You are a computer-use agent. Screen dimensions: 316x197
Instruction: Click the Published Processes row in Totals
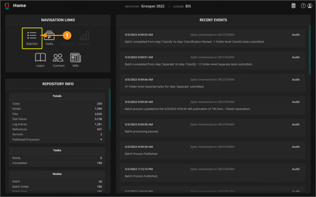click(57, 139)
